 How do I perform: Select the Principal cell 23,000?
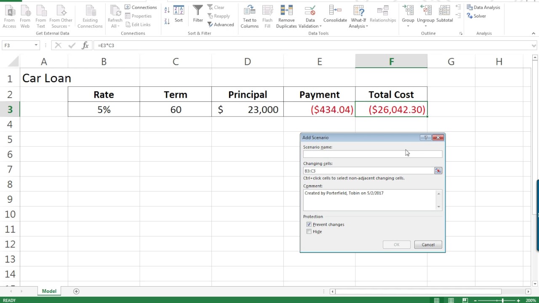pyautogui.click(x=248, y=109)
